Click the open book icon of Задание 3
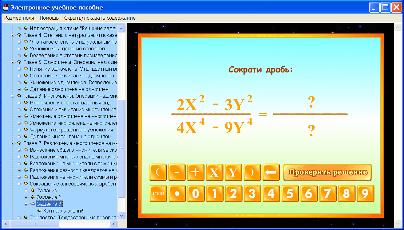The image size is (404, 230). [x=33, y=204]
